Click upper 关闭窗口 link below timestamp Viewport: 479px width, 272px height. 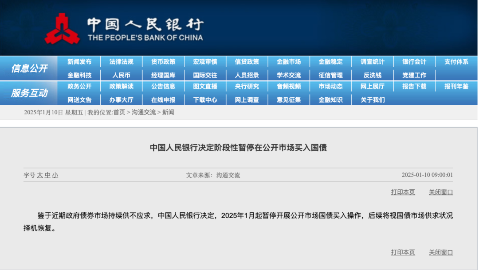[441, 192]
